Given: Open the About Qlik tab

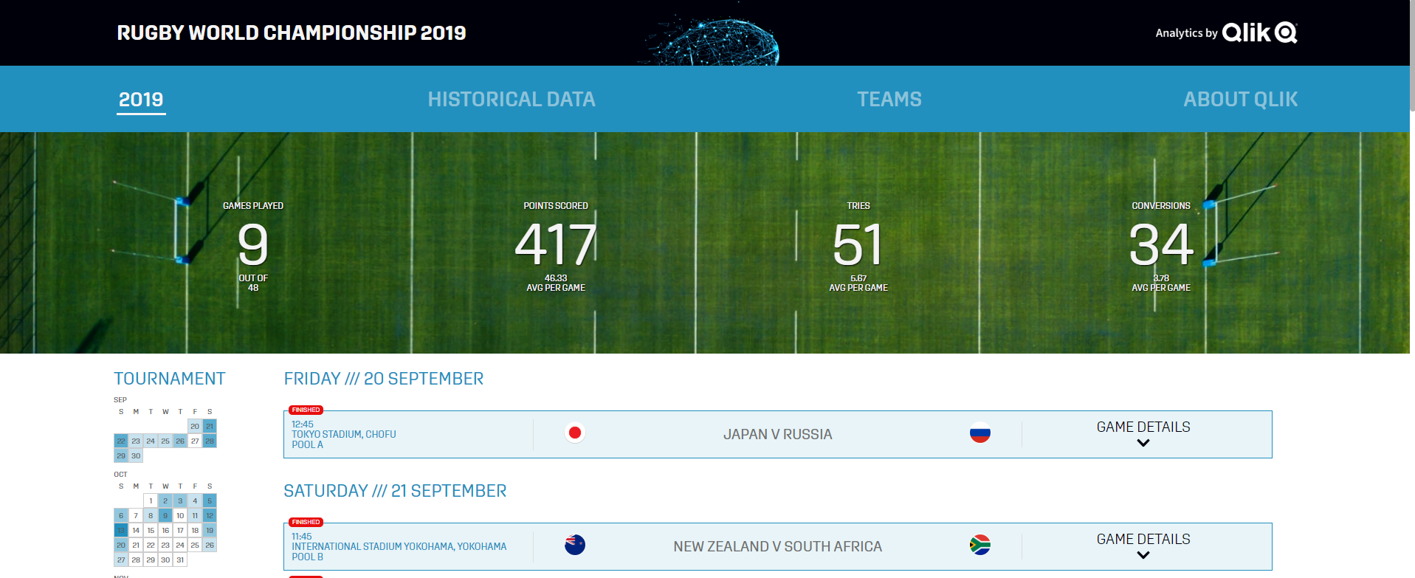Looking at the screenshot, I should (1241, 99).
